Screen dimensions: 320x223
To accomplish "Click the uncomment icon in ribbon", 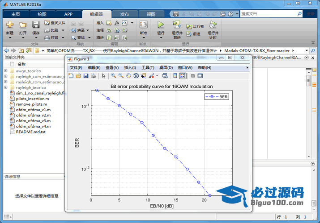I will [117, 30].
